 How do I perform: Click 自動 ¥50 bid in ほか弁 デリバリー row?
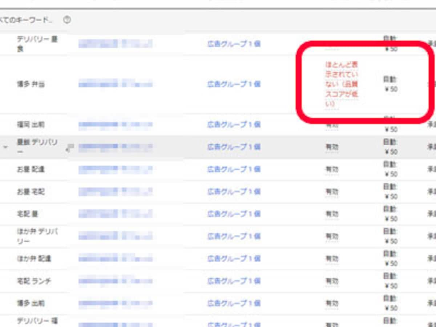point(390,236)
